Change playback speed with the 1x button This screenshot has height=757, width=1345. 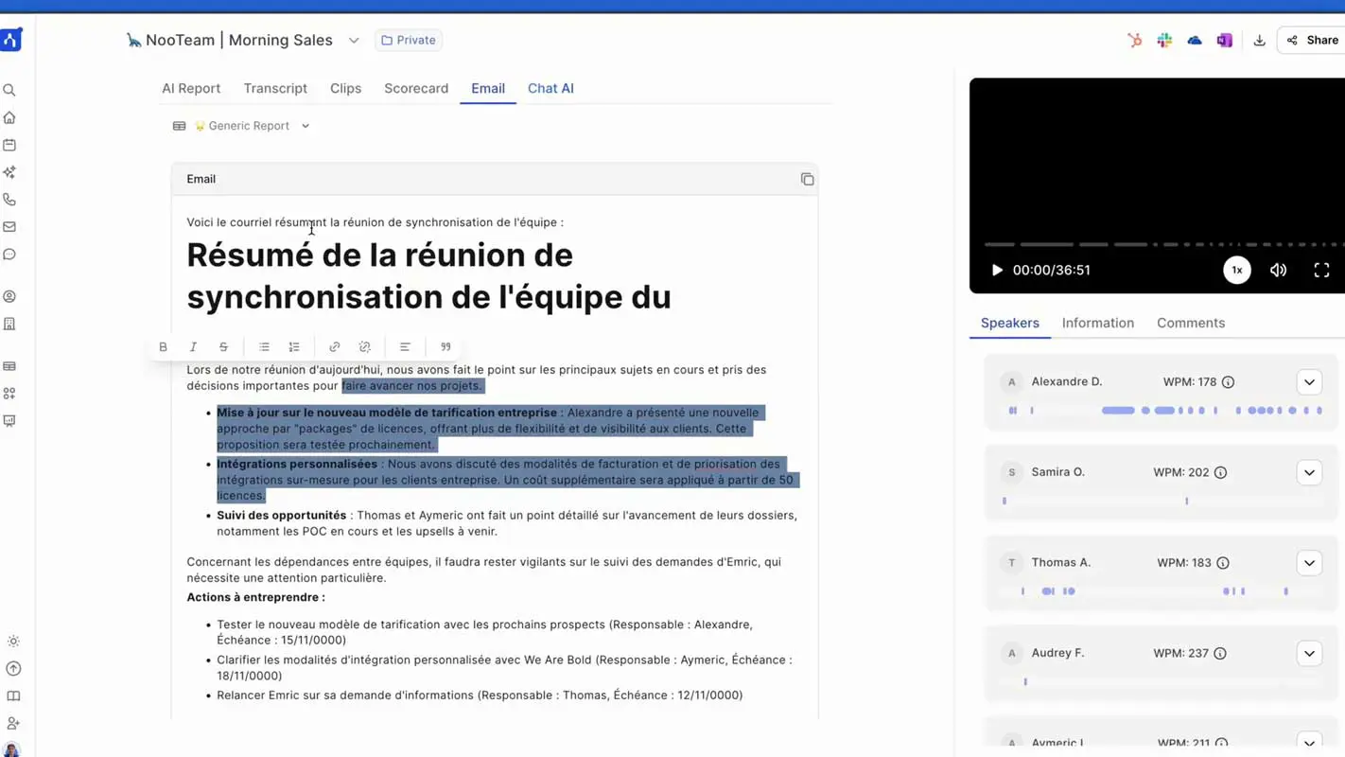(x=1236, y=271)
